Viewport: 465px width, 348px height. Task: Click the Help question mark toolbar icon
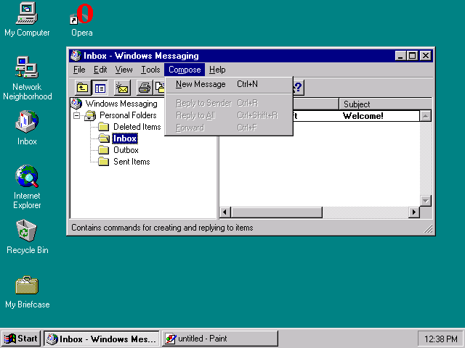298,88
